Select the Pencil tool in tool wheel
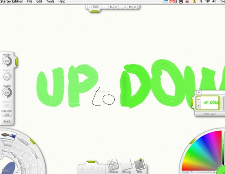225x174 pixels. [23, 141]
